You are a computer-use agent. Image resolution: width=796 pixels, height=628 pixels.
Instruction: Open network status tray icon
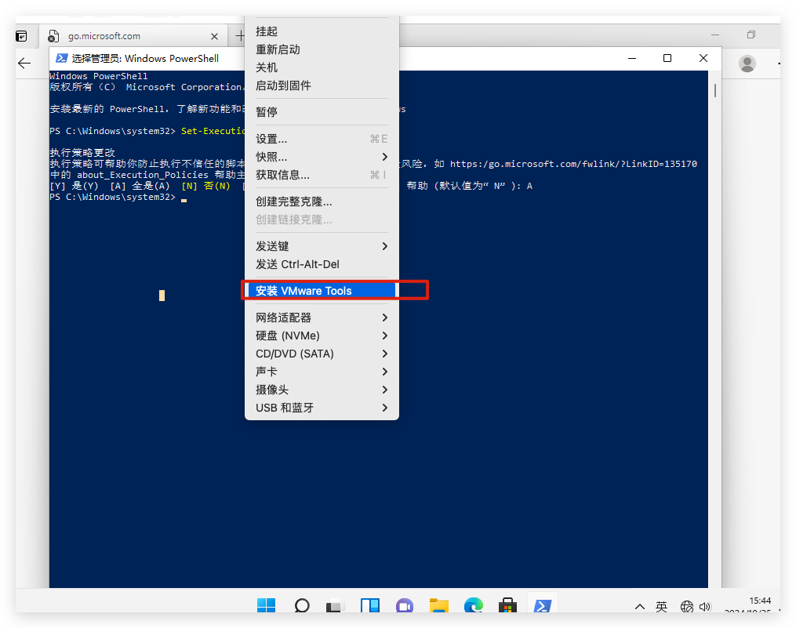pos(686,606)
